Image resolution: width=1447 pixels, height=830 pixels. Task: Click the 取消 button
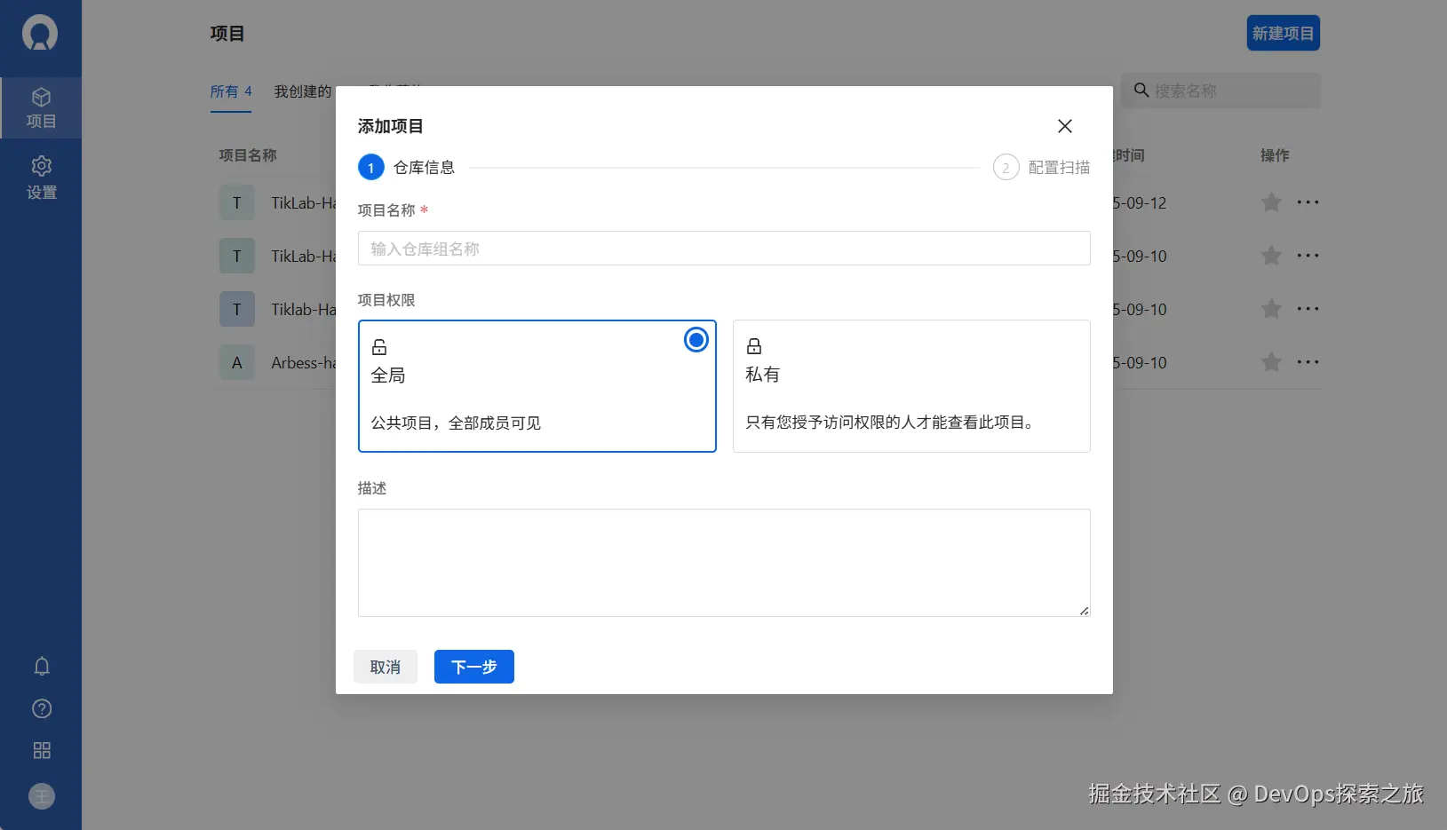tap(386, 667)
